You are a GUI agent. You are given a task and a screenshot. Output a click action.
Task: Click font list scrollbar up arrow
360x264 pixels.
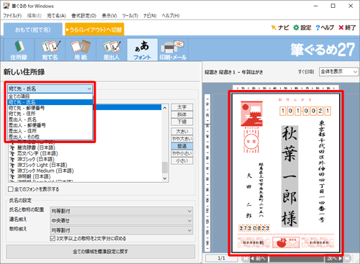165,108
